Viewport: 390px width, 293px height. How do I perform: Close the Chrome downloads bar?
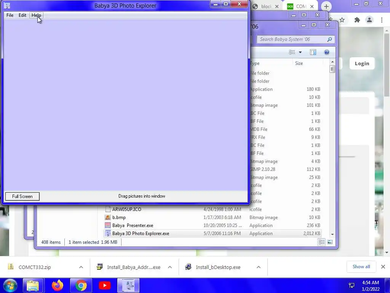383,267
